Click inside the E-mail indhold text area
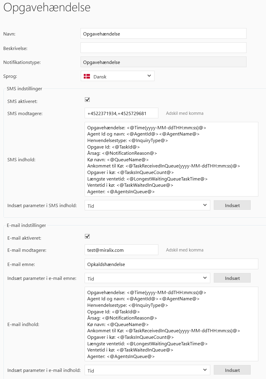 click(171, 324)
